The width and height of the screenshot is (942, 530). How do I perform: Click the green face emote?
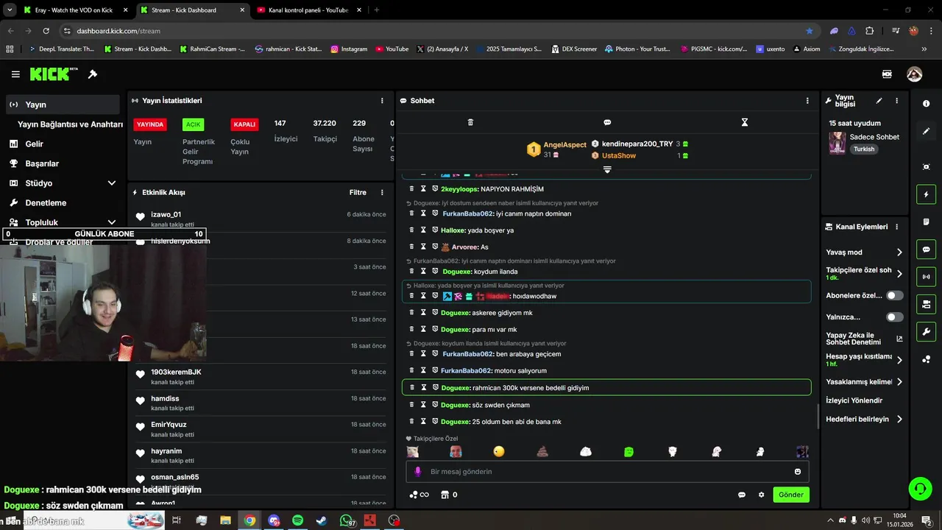pos(629,451)
